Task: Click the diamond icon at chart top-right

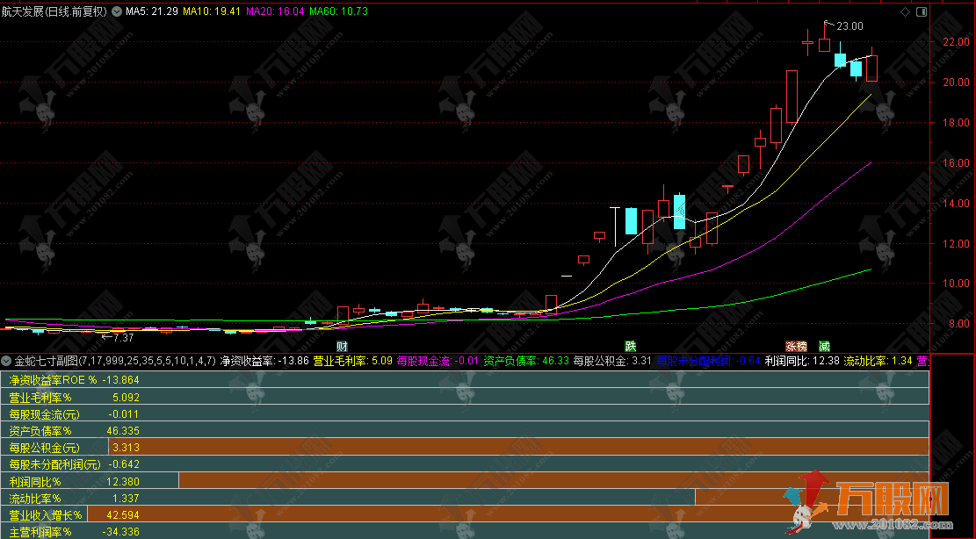Action: pos(905,12)
